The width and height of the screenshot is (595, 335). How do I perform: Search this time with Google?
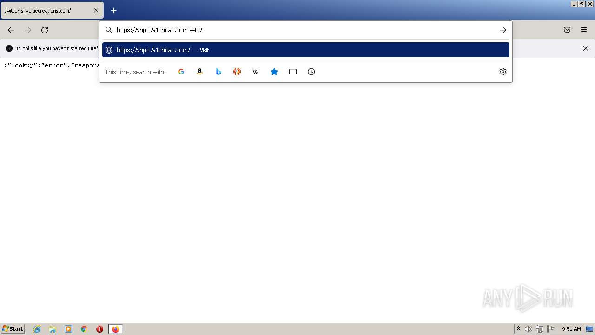(x=181, y=72)
